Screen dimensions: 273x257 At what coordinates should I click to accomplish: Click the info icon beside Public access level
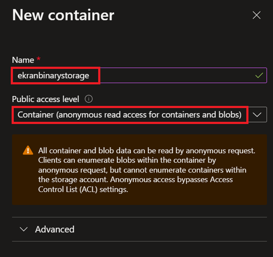(89, 99)
